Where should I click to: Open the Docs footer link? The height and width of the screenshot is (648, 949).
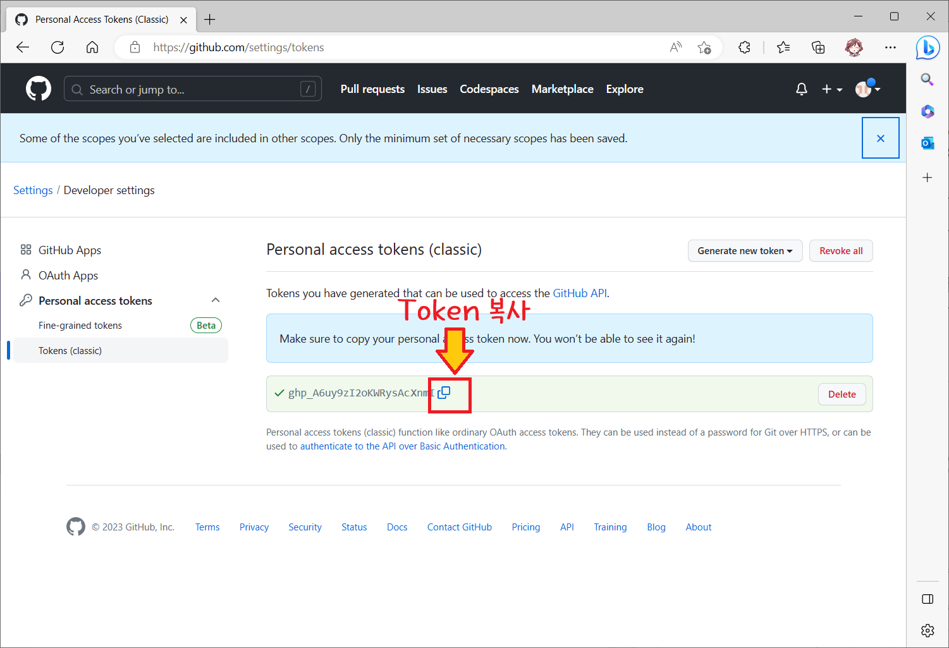click(397, 527)
